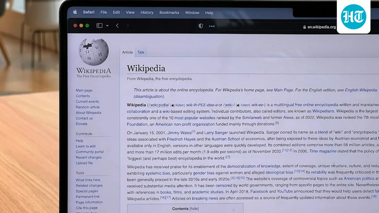Open Learn to edit link
Screen dimensions: 379x213
pyautogui.click(x=86, y=146)
